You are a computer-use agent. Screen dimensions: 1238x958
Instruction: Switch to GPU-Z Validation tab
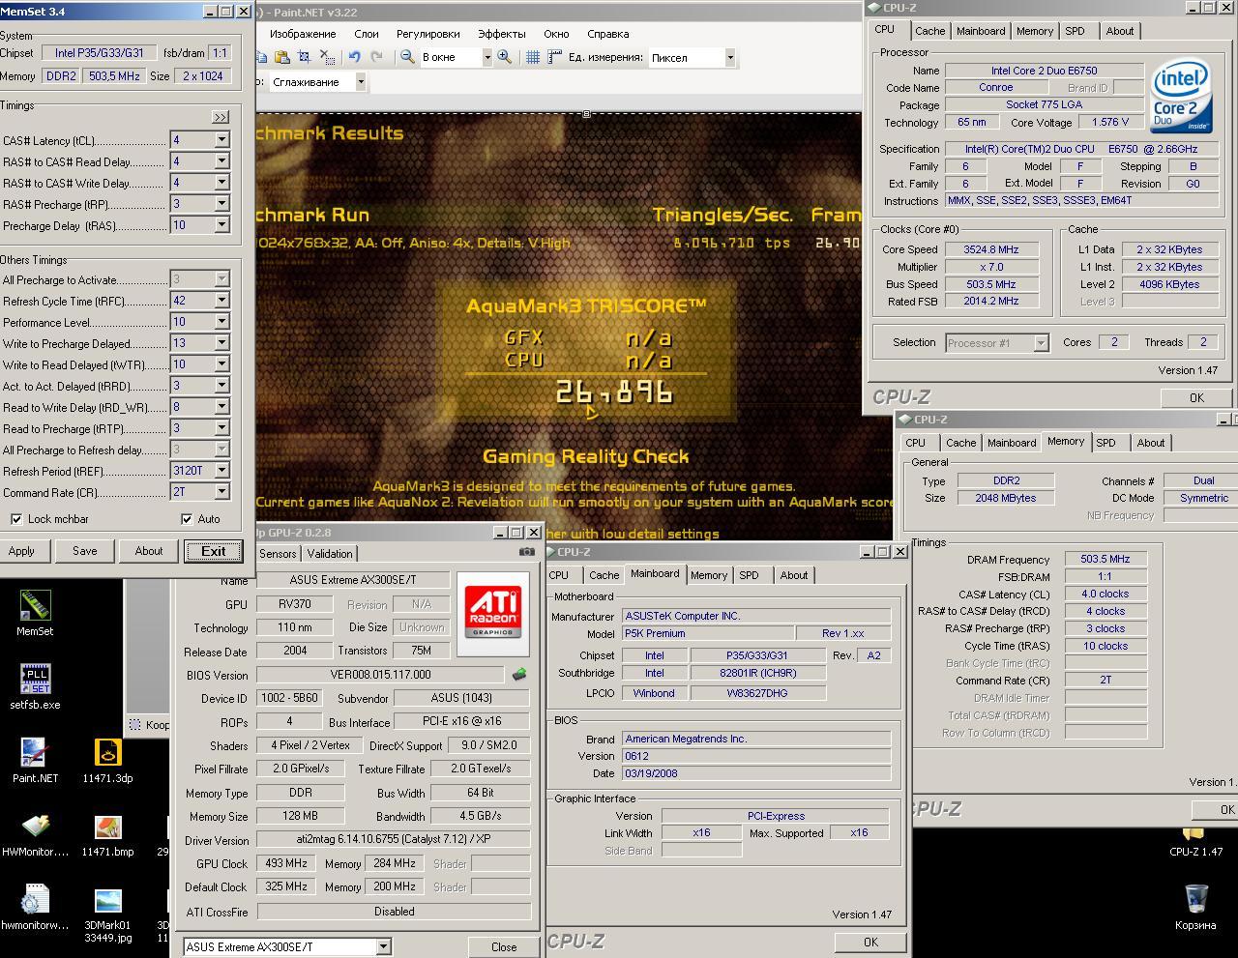330,554
